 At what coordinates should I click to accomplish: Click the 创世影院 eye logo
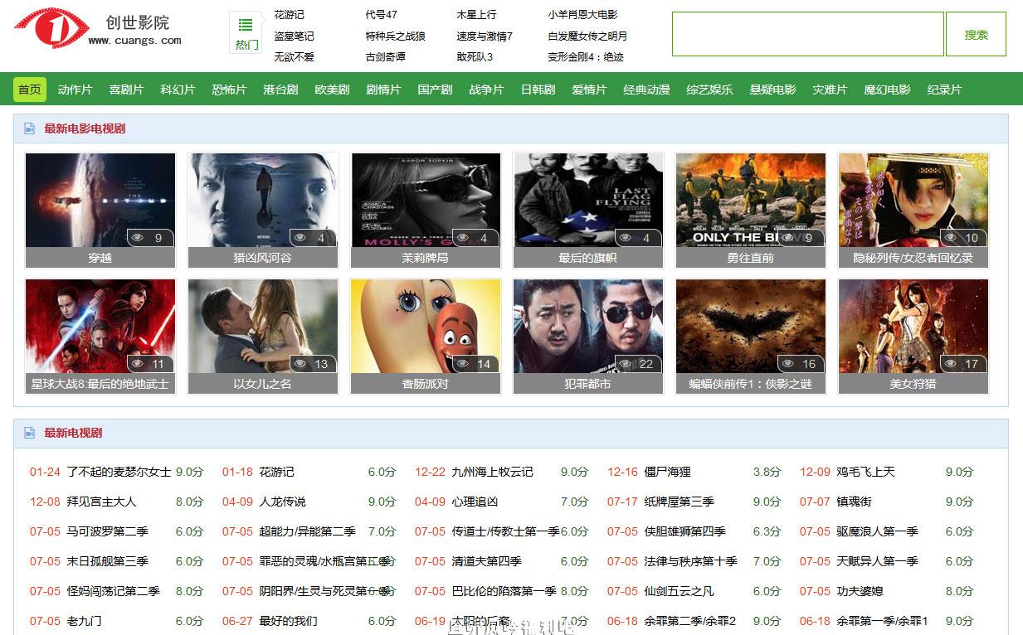(51, 28)
